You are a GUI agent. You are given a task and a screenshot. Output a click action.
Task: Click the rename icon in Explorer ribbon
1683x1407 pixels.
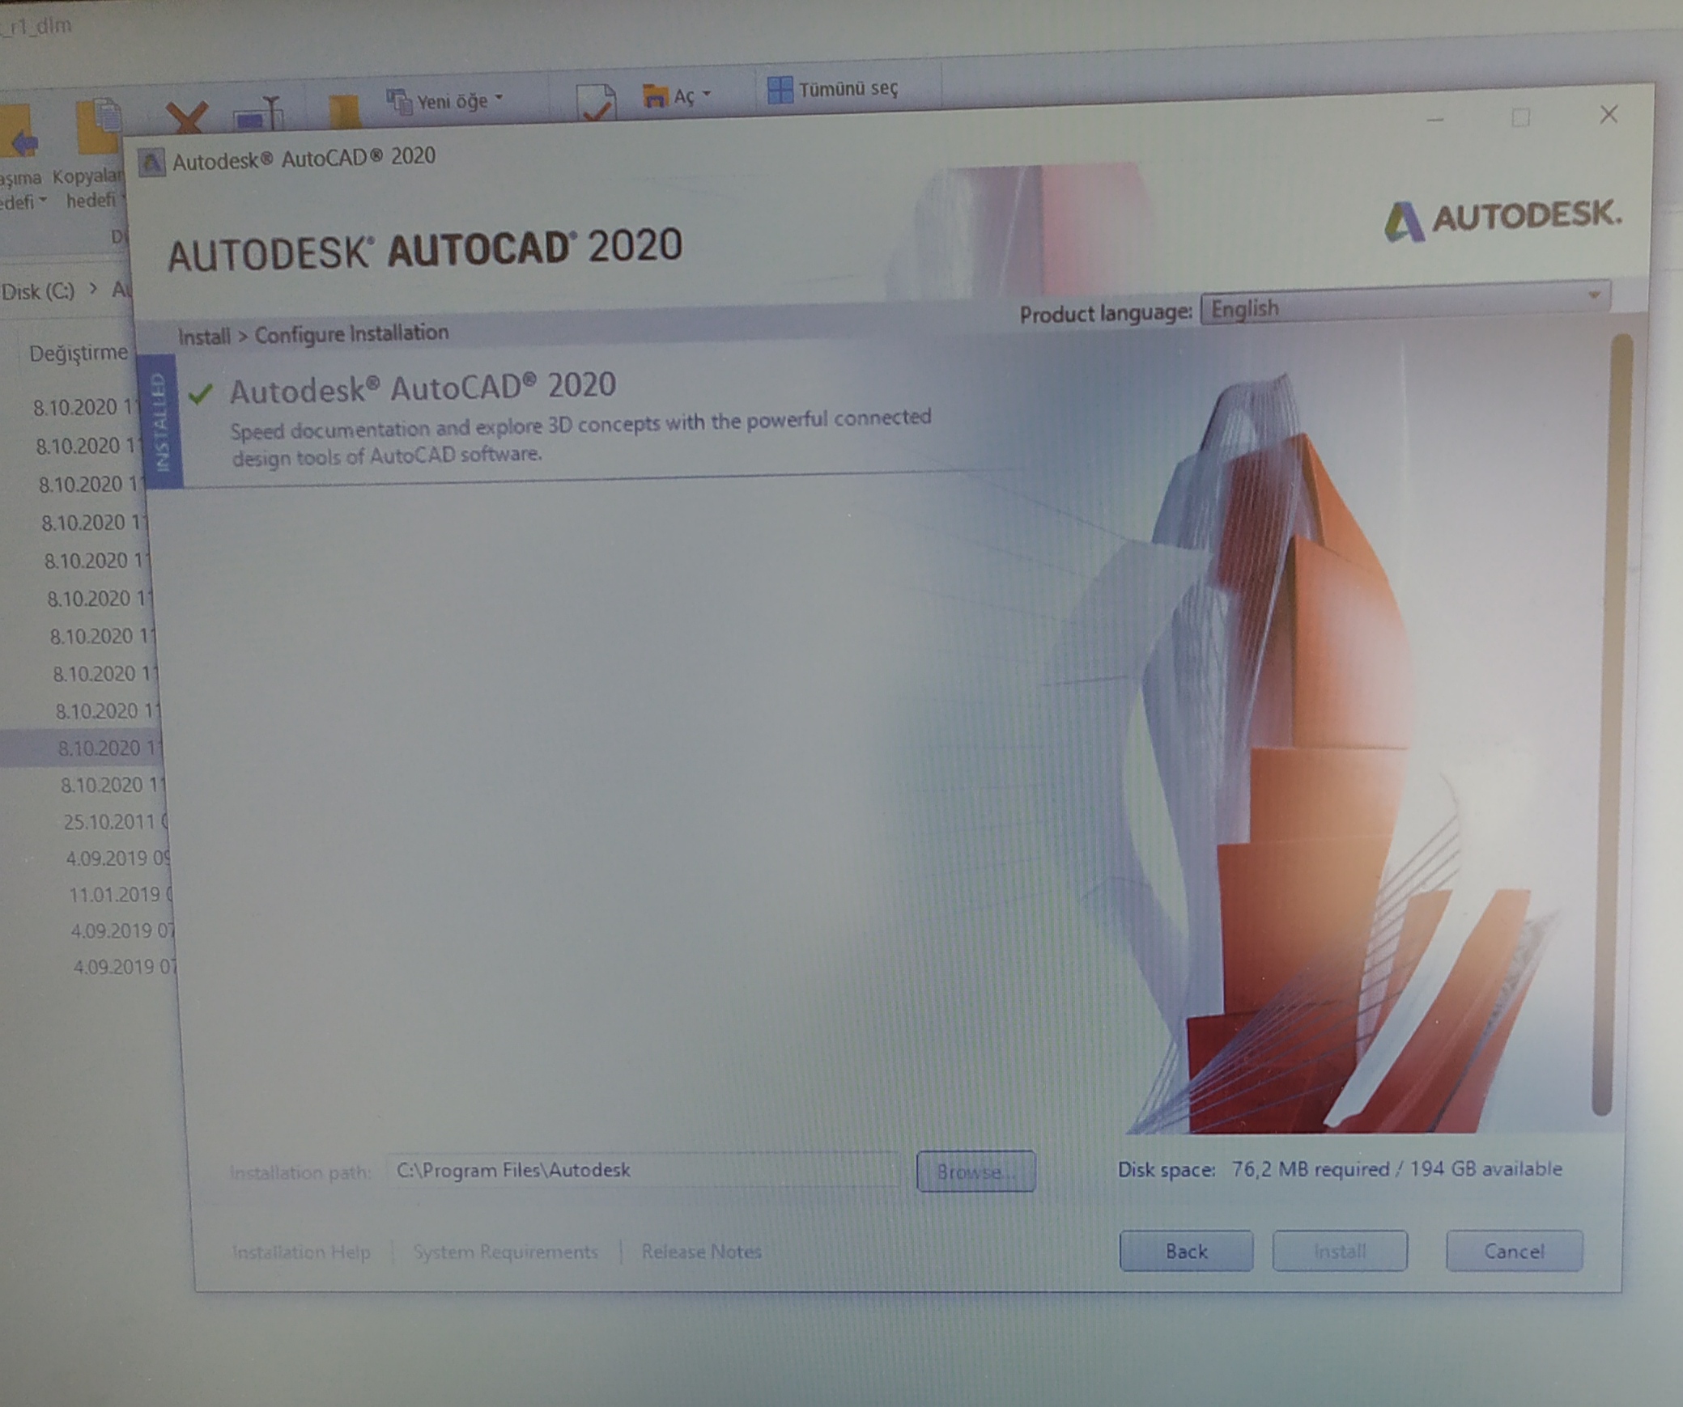(259, 114)
